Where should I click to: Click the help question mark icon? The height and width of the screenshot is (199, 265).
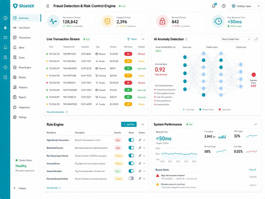tap(224, 6)
